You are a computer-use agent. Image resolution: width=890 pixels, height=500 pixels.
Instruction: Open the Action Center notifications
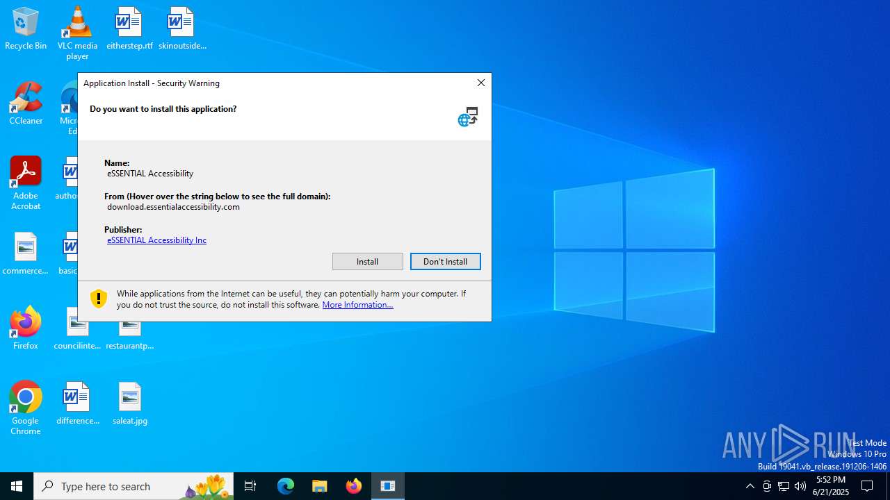(868, 486)
